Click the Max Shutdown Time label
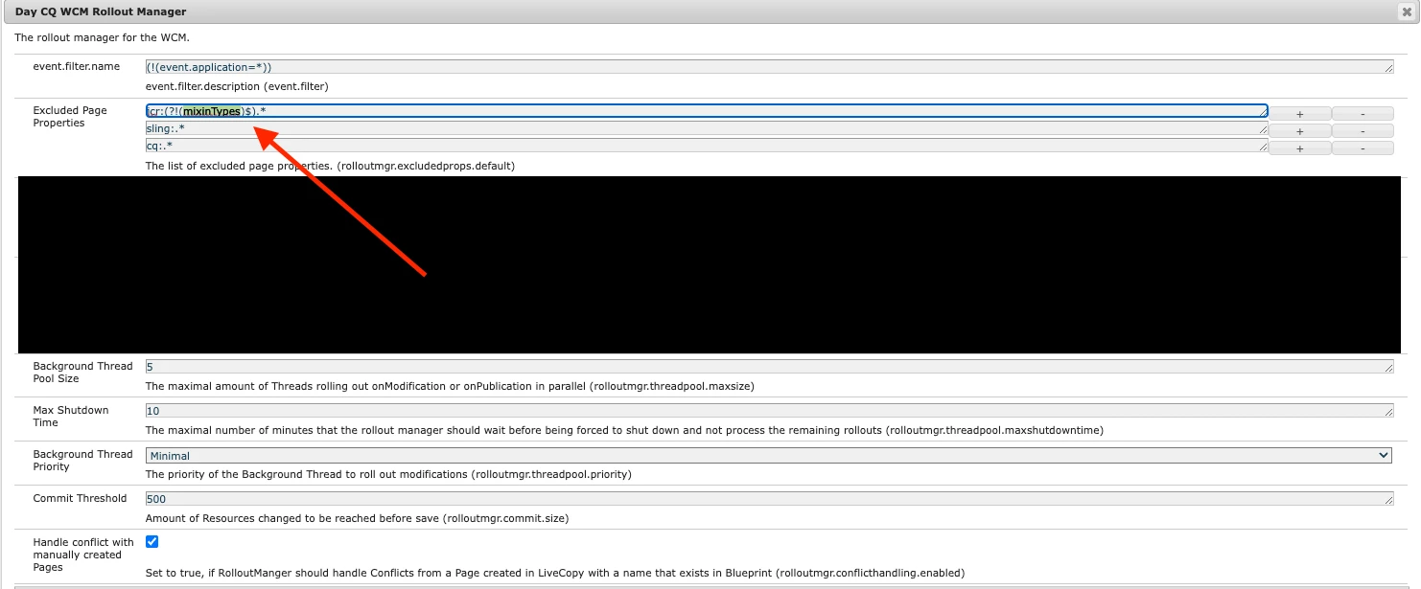 pos(71,417)
